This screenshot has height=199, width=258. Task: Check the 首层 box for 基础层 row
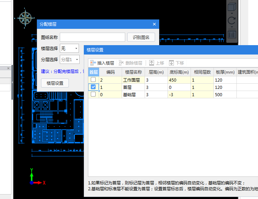[93, 94]
